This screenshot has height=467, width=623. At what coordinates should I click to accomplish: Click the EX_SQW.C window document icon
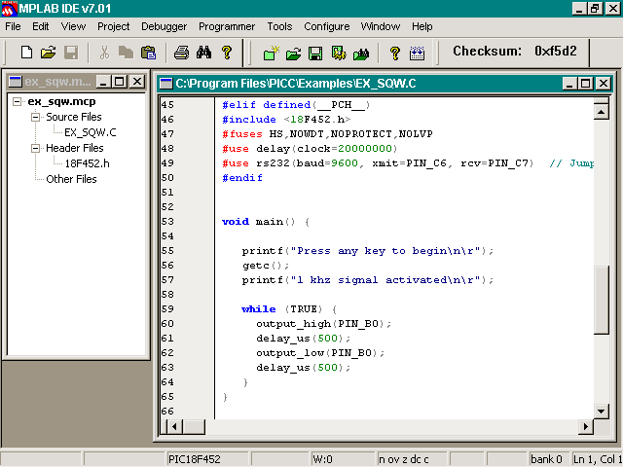coord(165,84)
